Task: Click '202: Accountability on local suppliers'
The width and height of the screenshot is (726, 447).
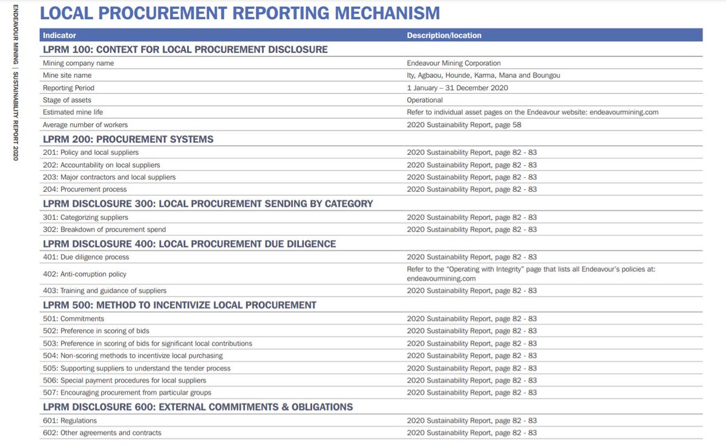Action: pos(102,165)
